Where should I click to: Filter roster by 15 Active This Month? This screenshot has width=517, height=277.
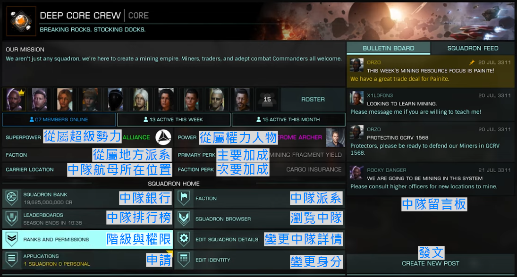click(288, 119)
